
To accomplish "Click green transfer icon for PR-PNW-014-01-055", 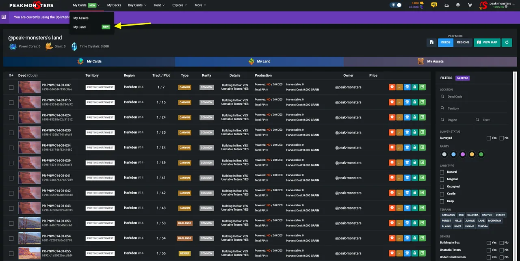I will pos(422,253).
